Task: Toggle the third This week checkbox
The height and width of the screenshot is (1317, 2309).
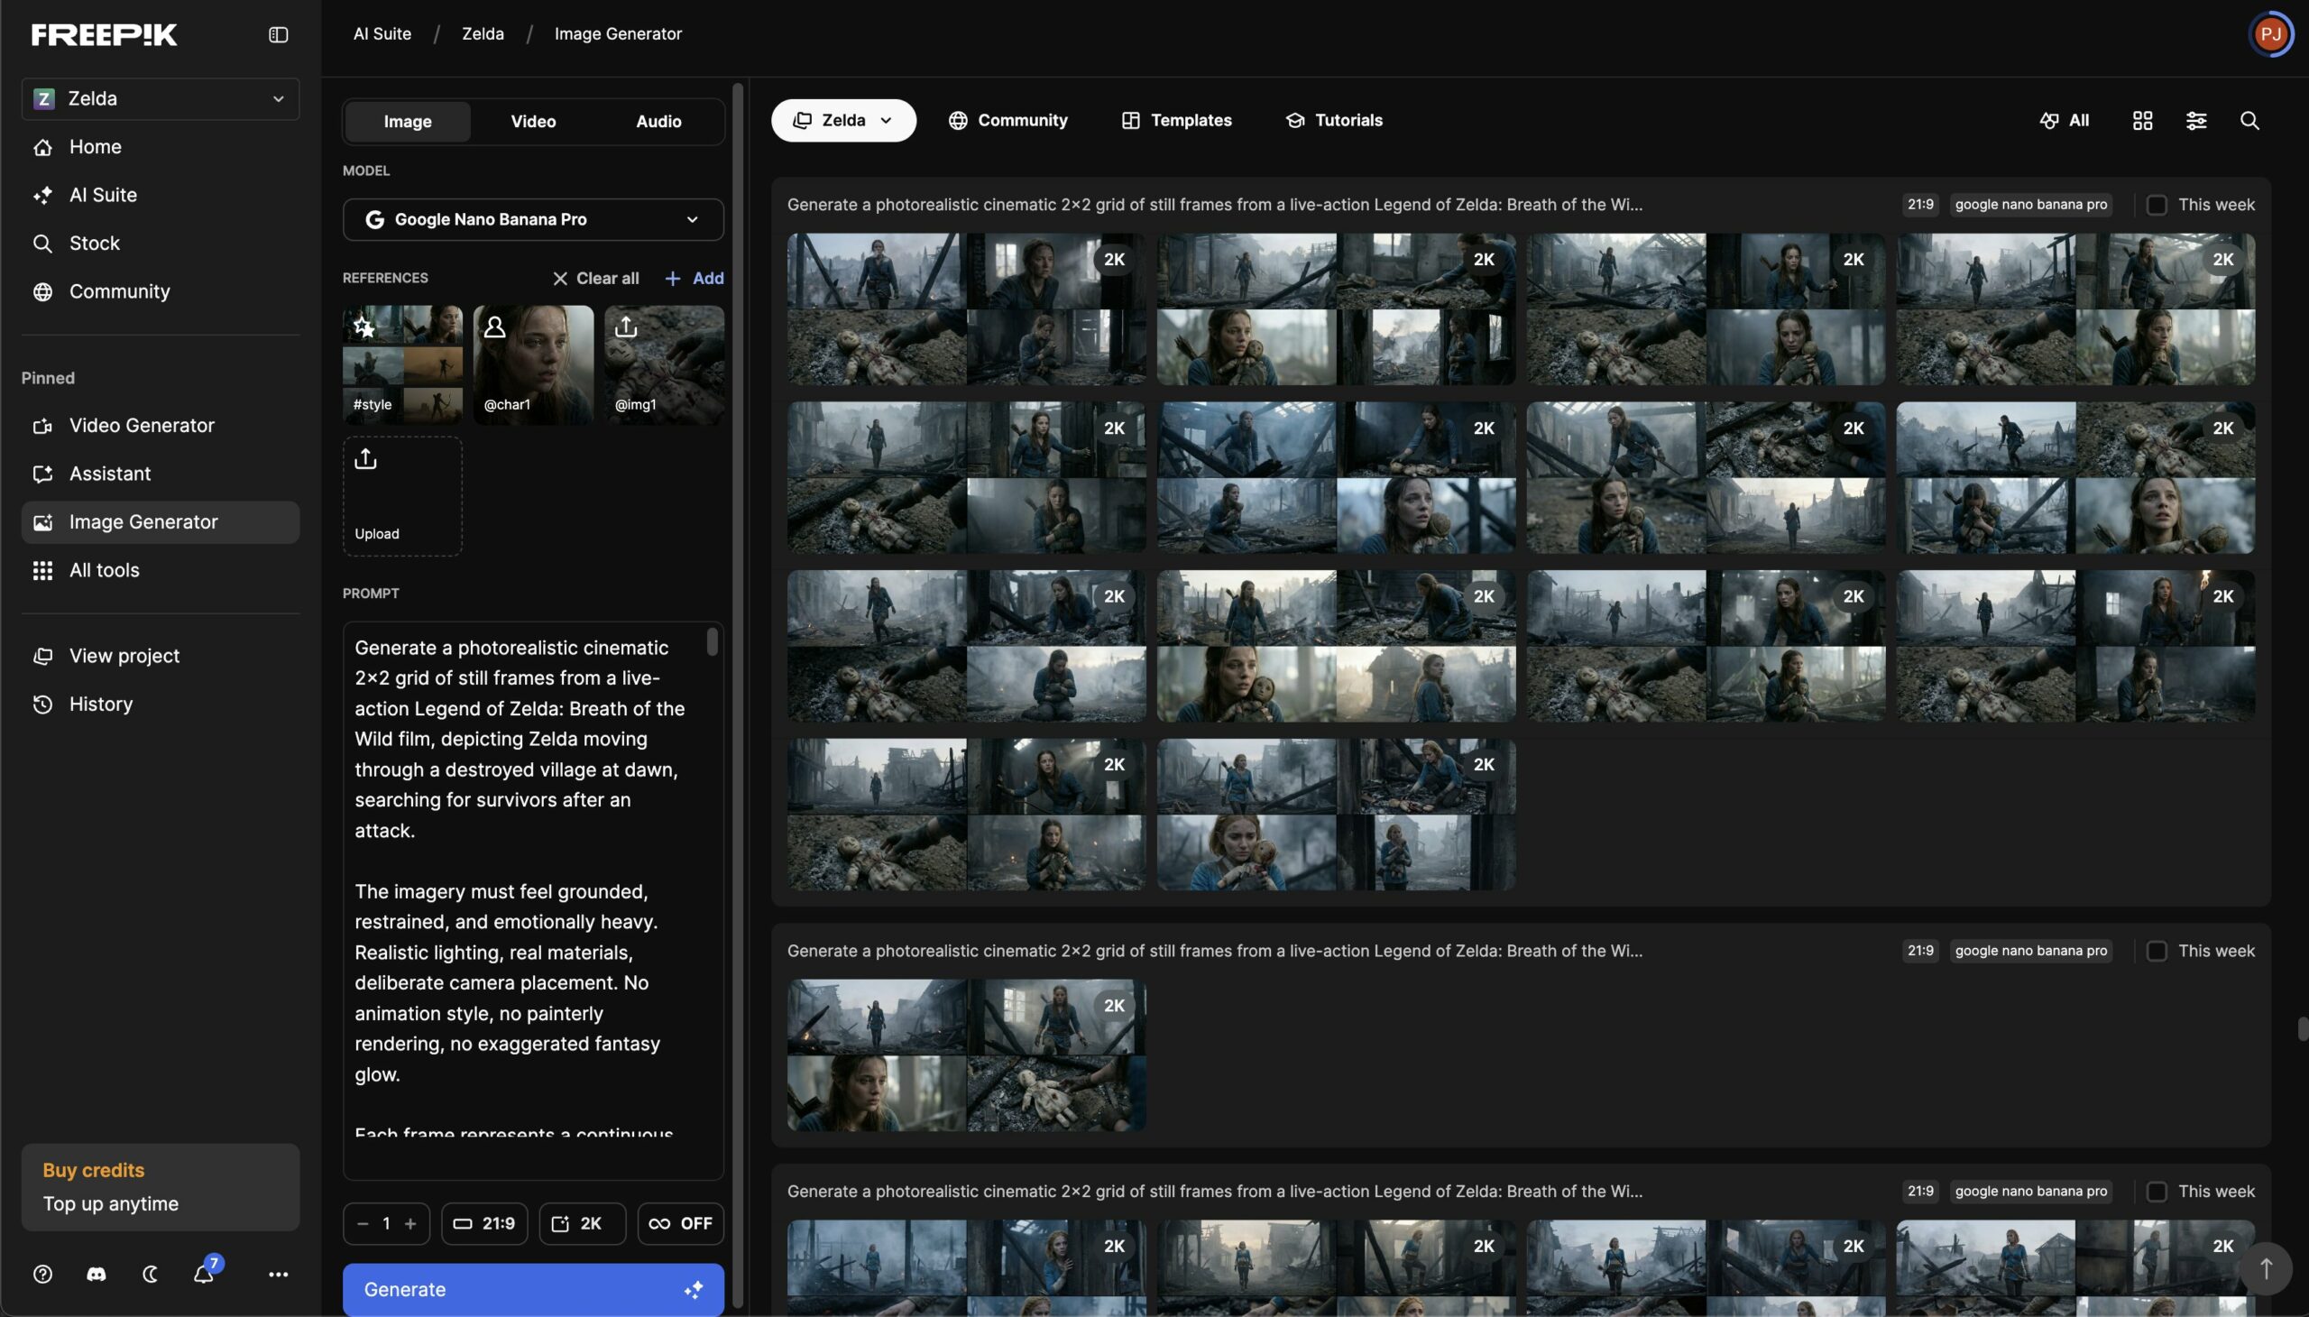Action: (x=2157, y=1192)
